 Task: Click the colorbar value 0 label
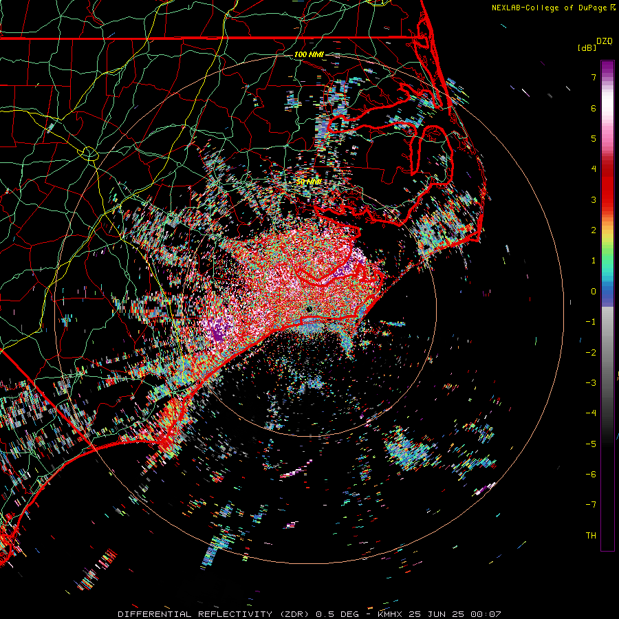pos(594,292)
